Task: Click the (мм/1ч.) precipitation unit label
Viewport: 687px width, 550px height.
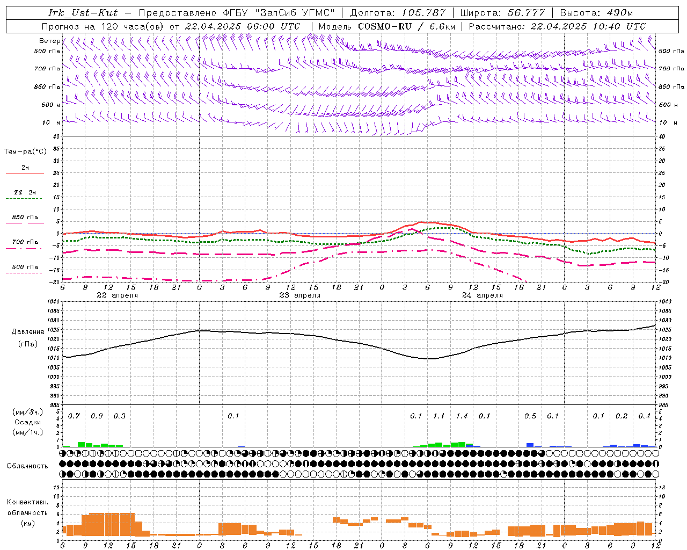Action: pos(28,432)
